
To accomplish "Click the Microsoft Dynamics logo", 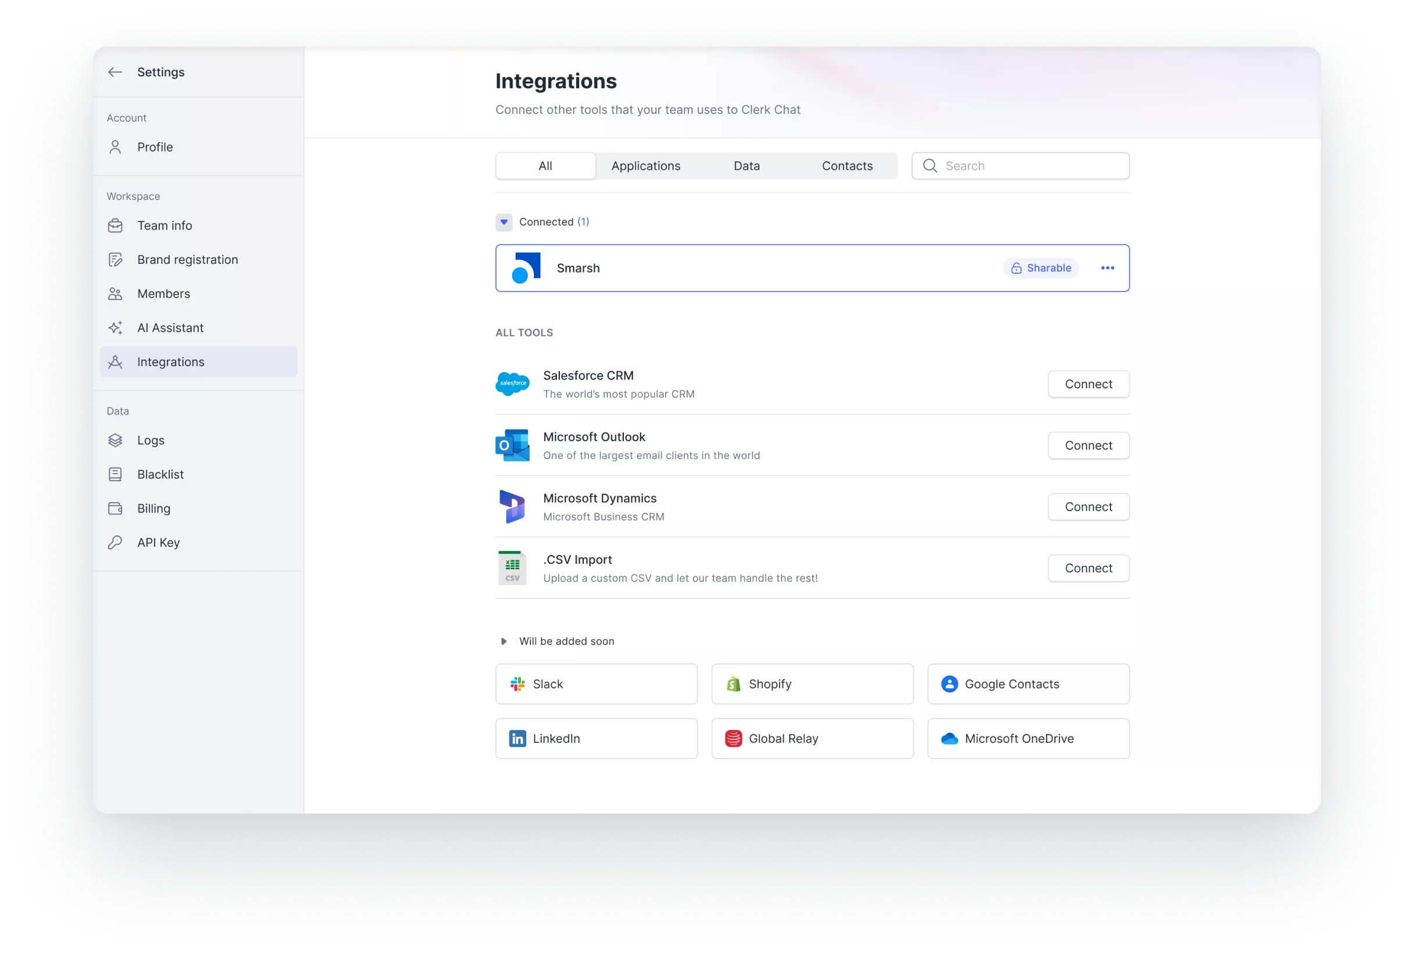I will (x=512, y=506).
